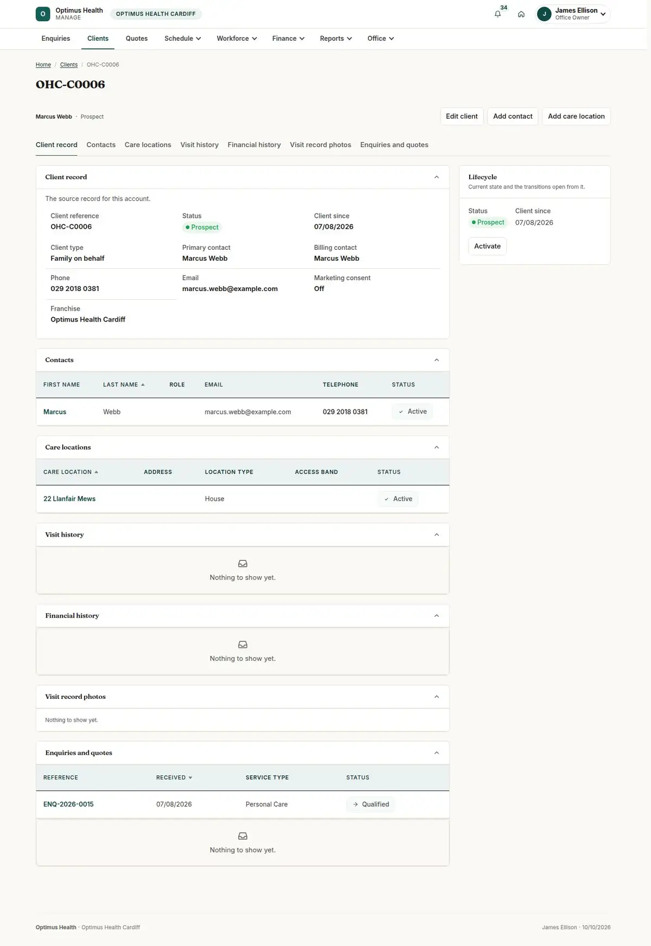Collapse the Visit record photos section

pos(437,697)
